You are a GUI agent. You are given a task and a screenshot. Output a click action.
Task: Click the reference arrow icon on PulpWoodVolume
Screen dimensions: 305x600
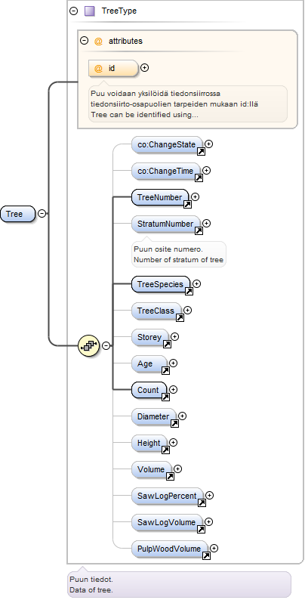[206, 556]
